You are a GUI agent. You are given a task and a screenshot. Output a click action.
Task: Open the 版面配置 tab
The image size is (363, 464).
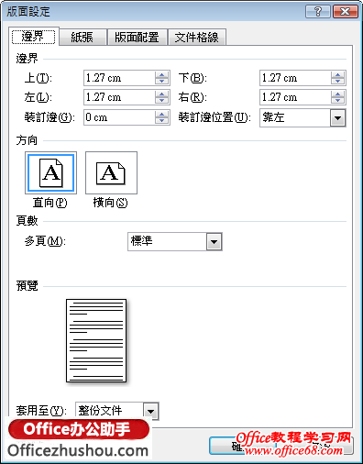click(137, 38)
